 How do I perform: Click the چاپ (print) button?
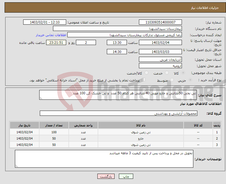click(126, 176)
